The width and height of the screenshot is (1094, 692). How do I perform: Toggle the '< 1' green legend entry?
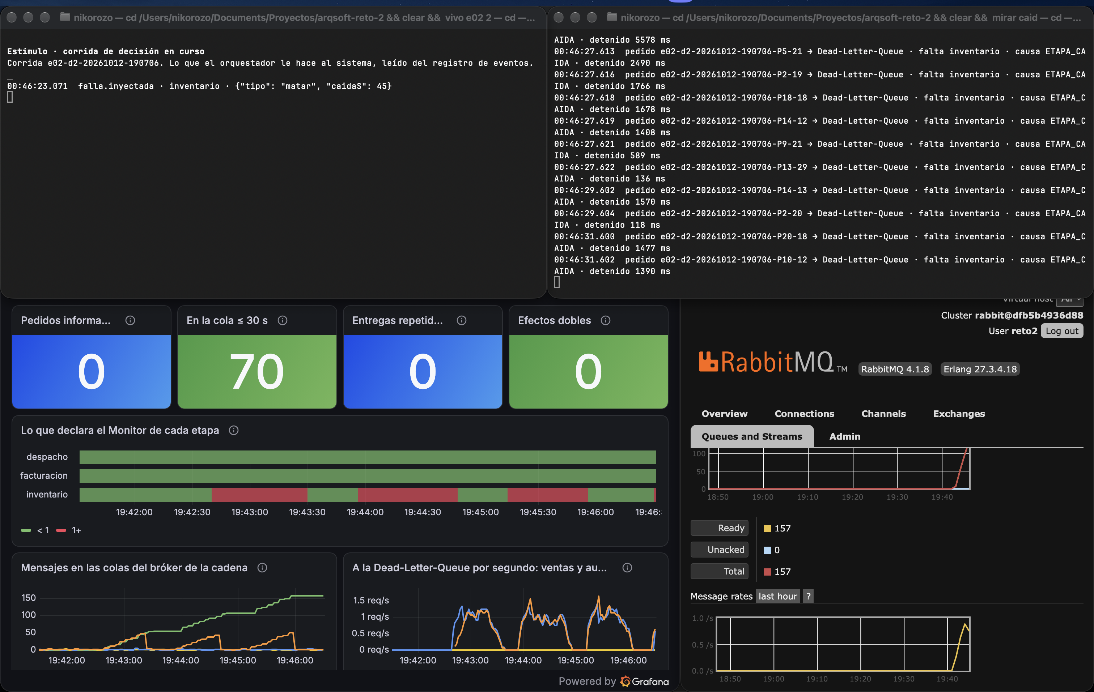[x=35, y=530]
